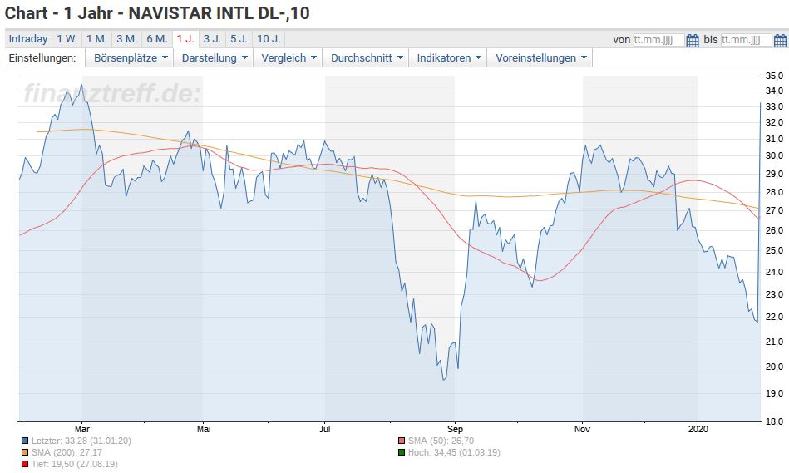Click the red Tief legend swatch
This screenshot has width=789, height=473.
[25, 464]
